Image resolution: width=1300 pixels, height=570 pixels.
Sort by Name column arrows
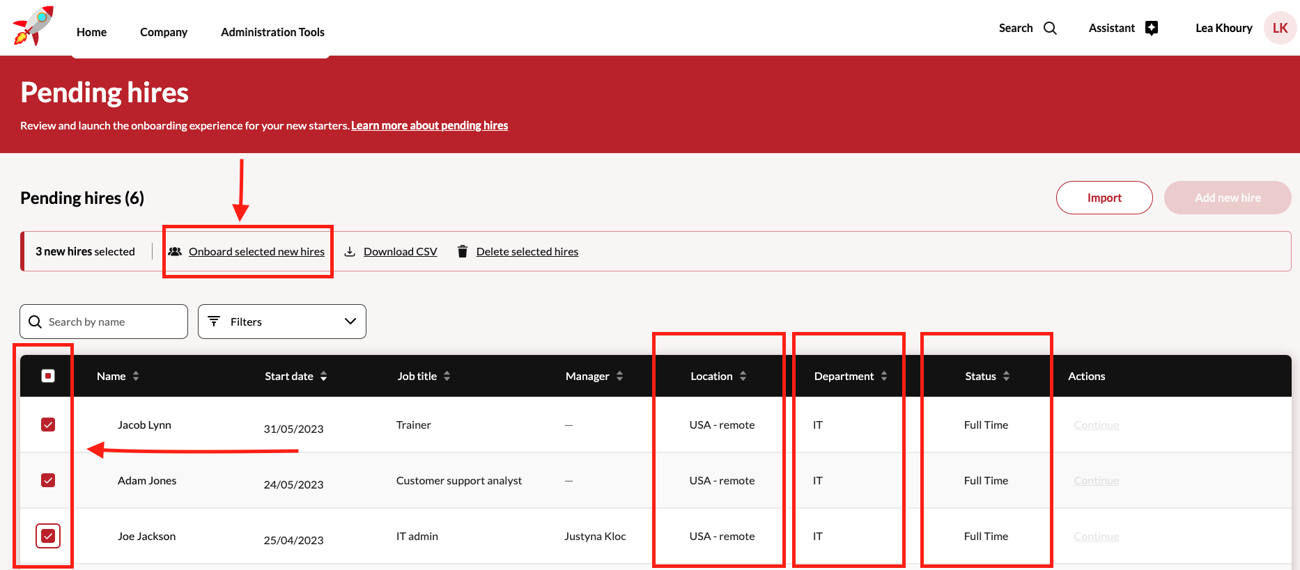[136, 377]
